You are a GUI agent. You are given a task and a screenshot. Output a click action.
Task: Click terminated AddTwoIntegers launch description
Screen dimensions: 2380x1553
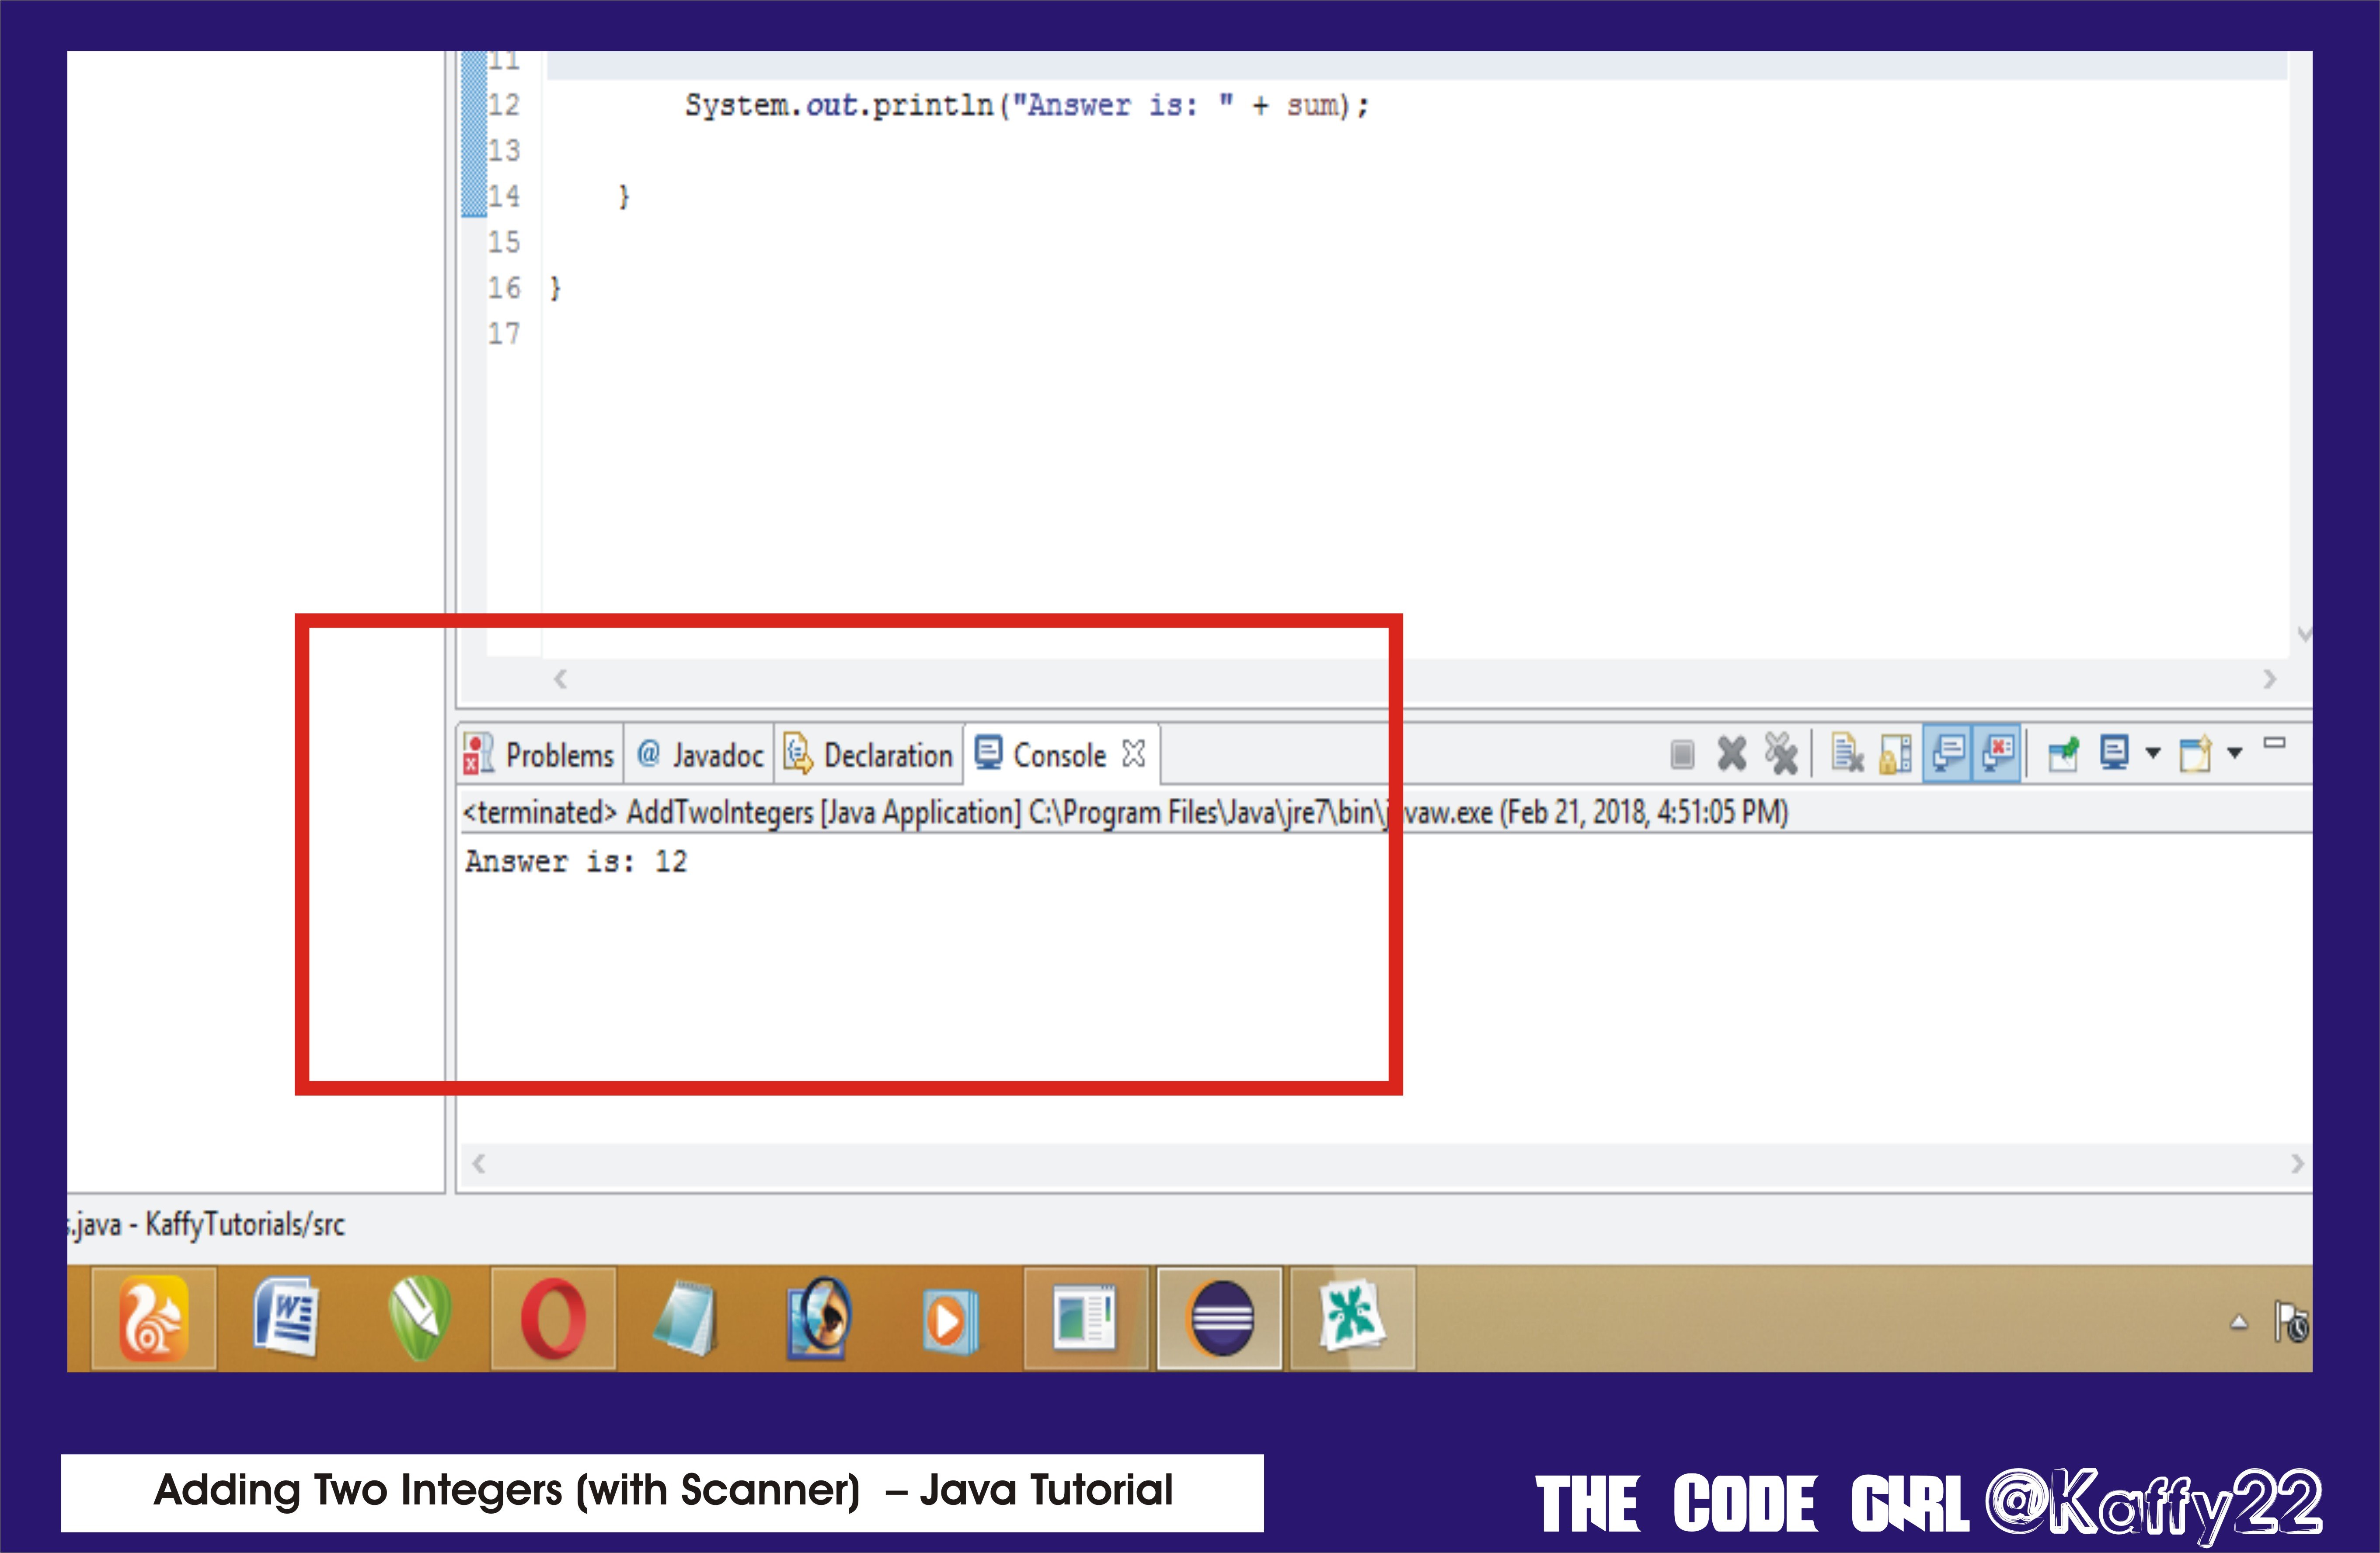[x=1125, y=812]
